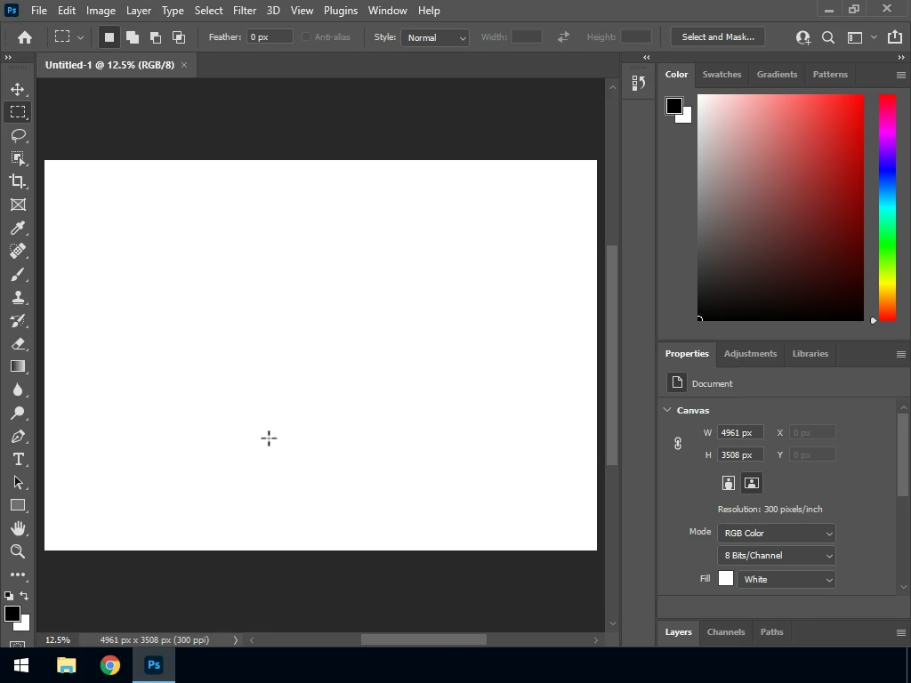The width and height of the screenshot is (911, 683).
Task: Select the Clone Stamp tool
Action: click(x=18, y=298)
